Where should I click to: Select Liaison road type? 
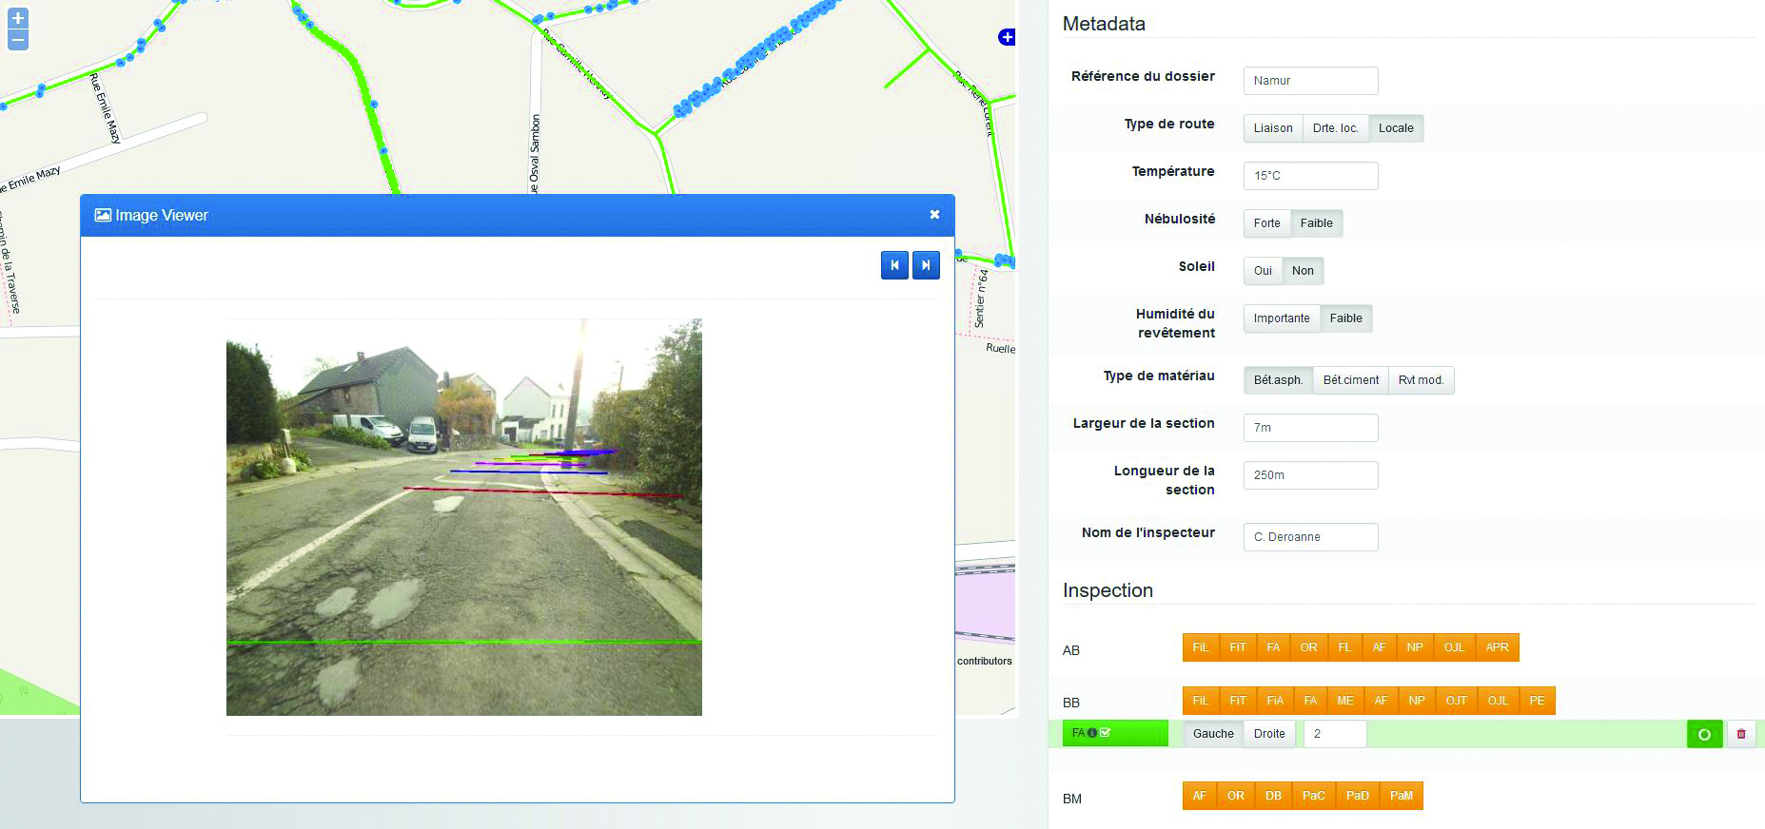pyautogui.click(x=1273, y=128)
